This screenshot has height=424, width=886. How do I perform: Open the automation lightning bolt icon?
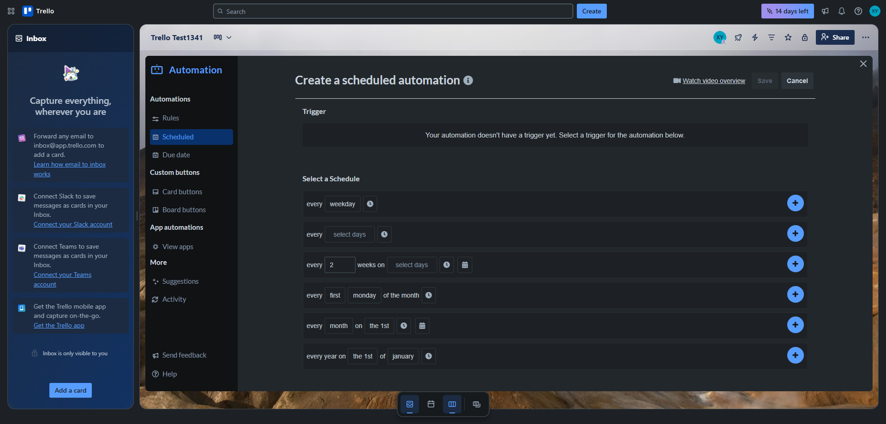755,37
